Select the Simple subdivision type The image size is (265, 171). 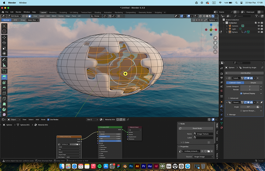tap(253, 83)
